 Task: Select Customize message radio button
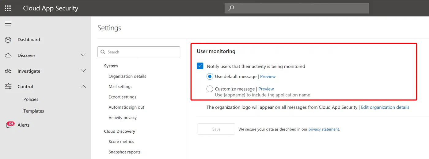coord(210,89)
